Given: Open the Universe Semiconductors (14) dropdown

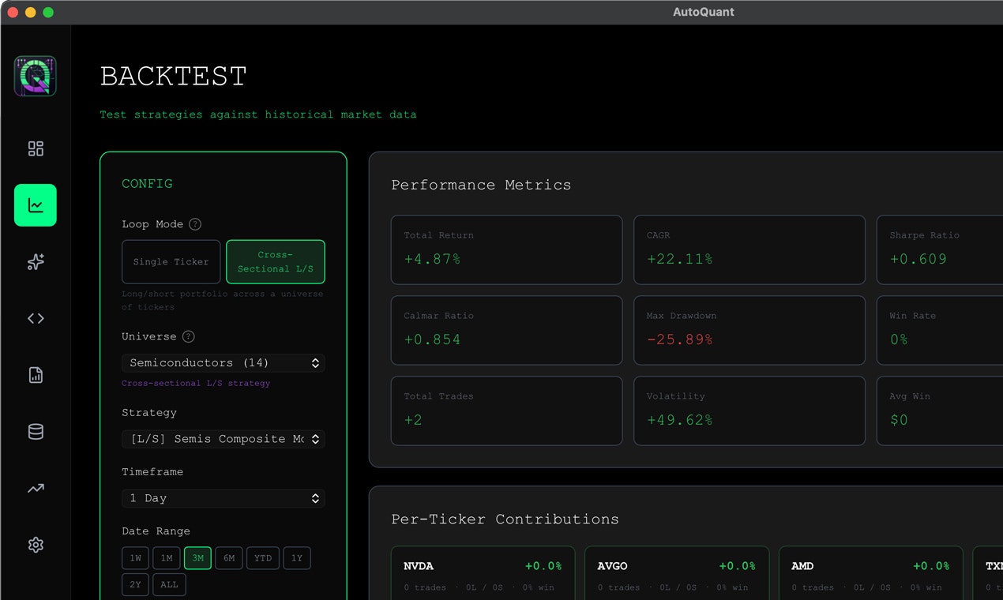Looking at the screenshot, I should point(224,363).
